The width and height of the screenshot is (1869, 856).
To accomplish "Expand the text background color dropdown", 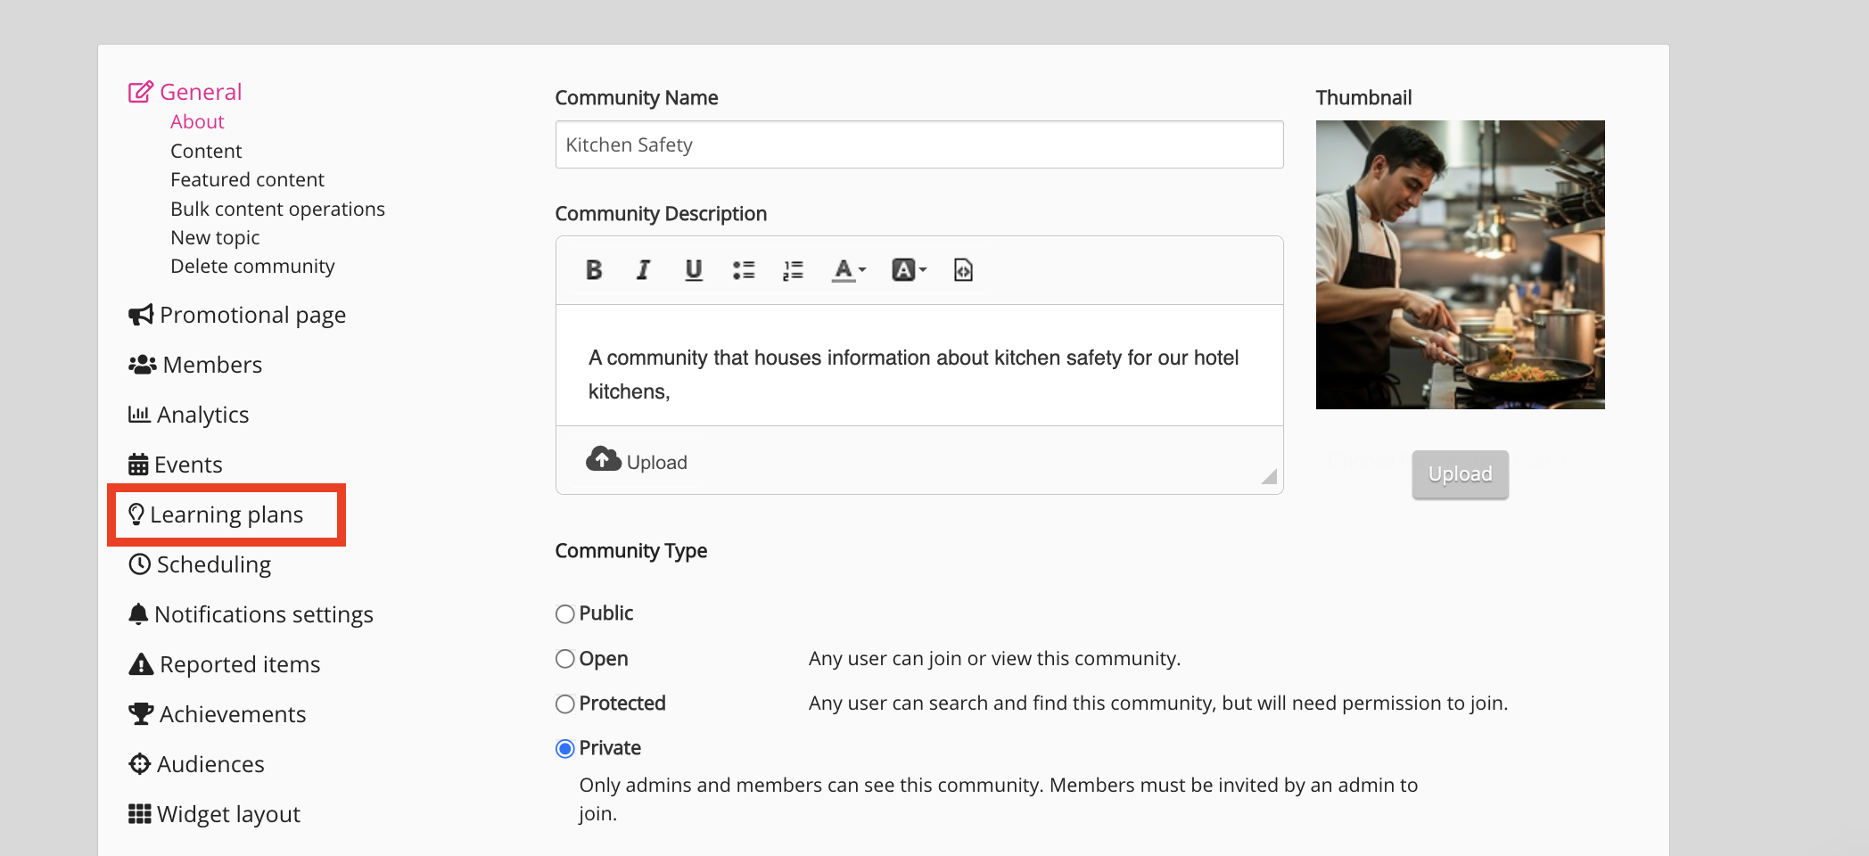I will 910,270.
